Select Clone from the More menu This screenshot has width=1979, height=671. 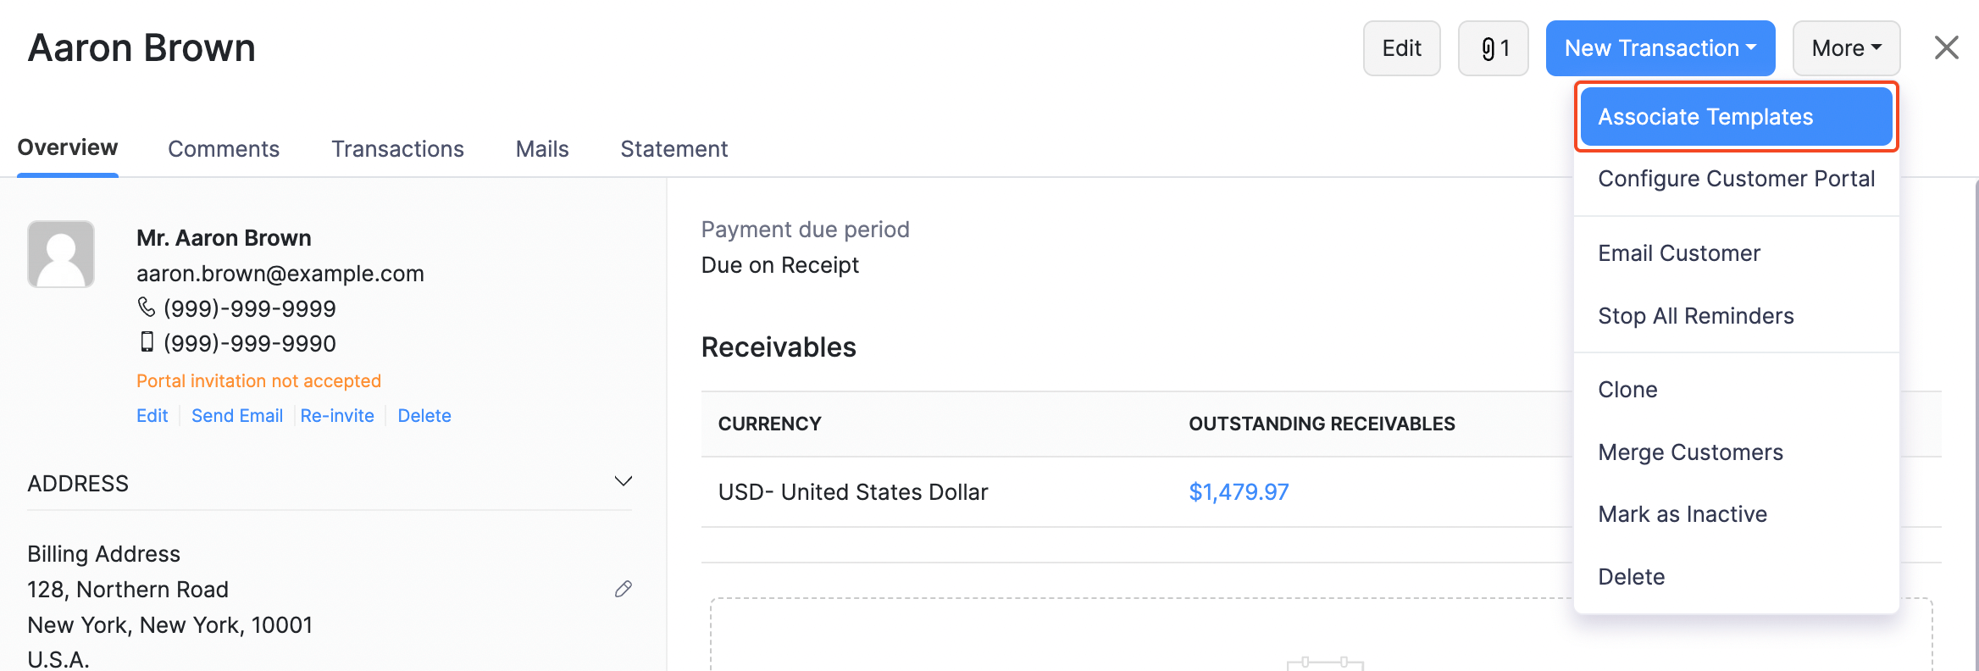pyautogui.click(x=1627, y=390)
